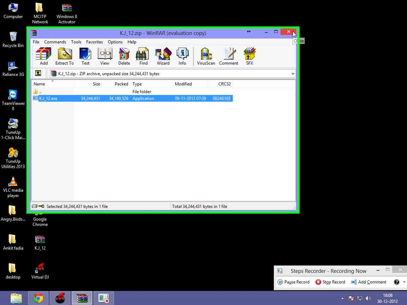Add an archive Comment
Viewport: 407px width, 305px height.
tap(229, 56)
